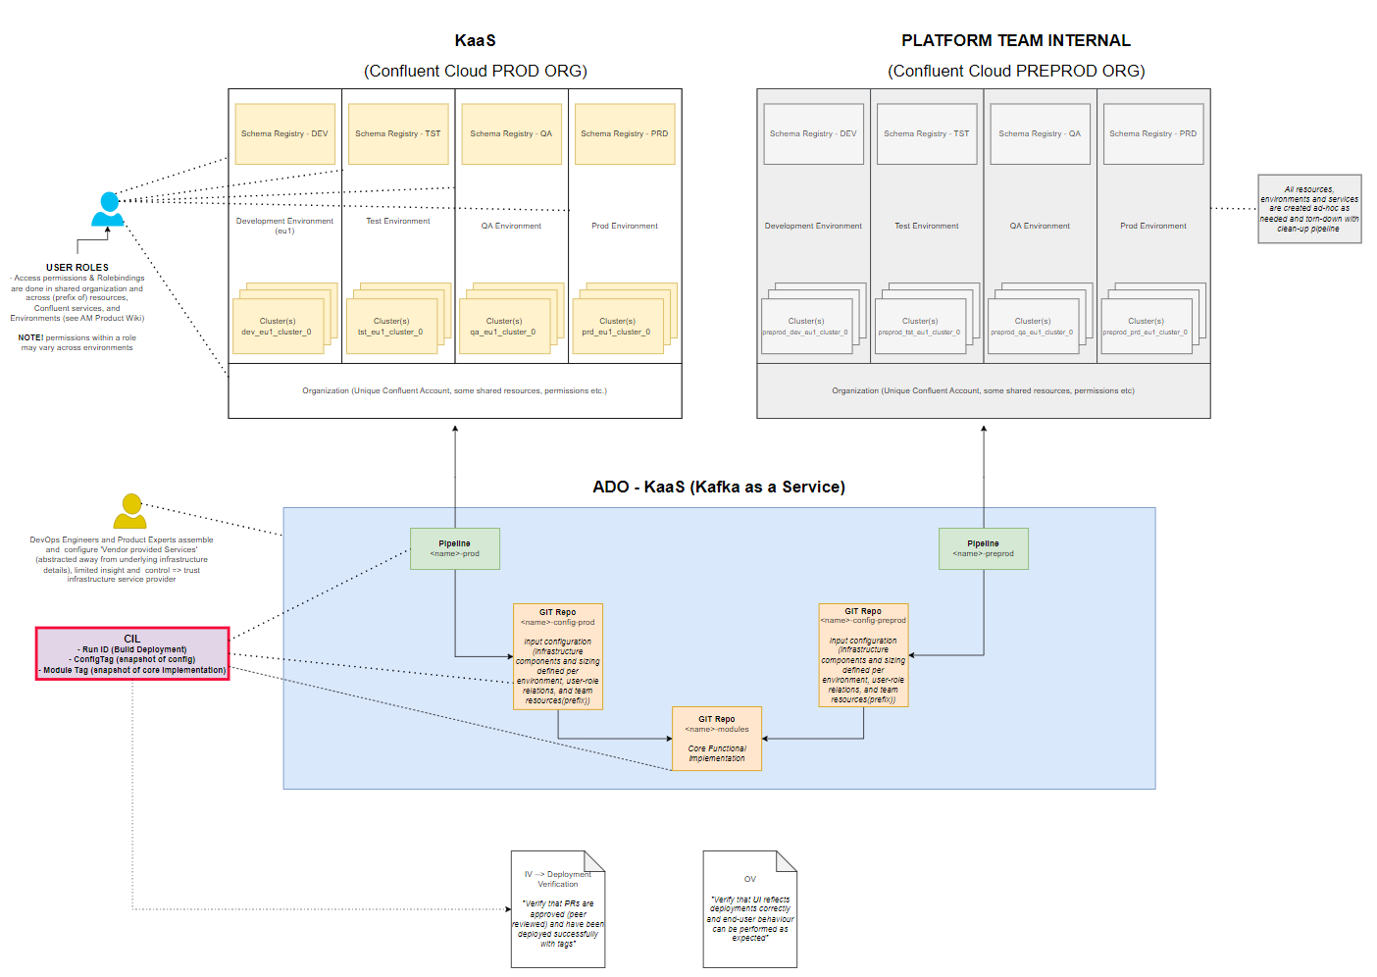Click yellow Schema Registry - TST box
The height and width of the screenshot is (977, 1377).
pos(398,134)
